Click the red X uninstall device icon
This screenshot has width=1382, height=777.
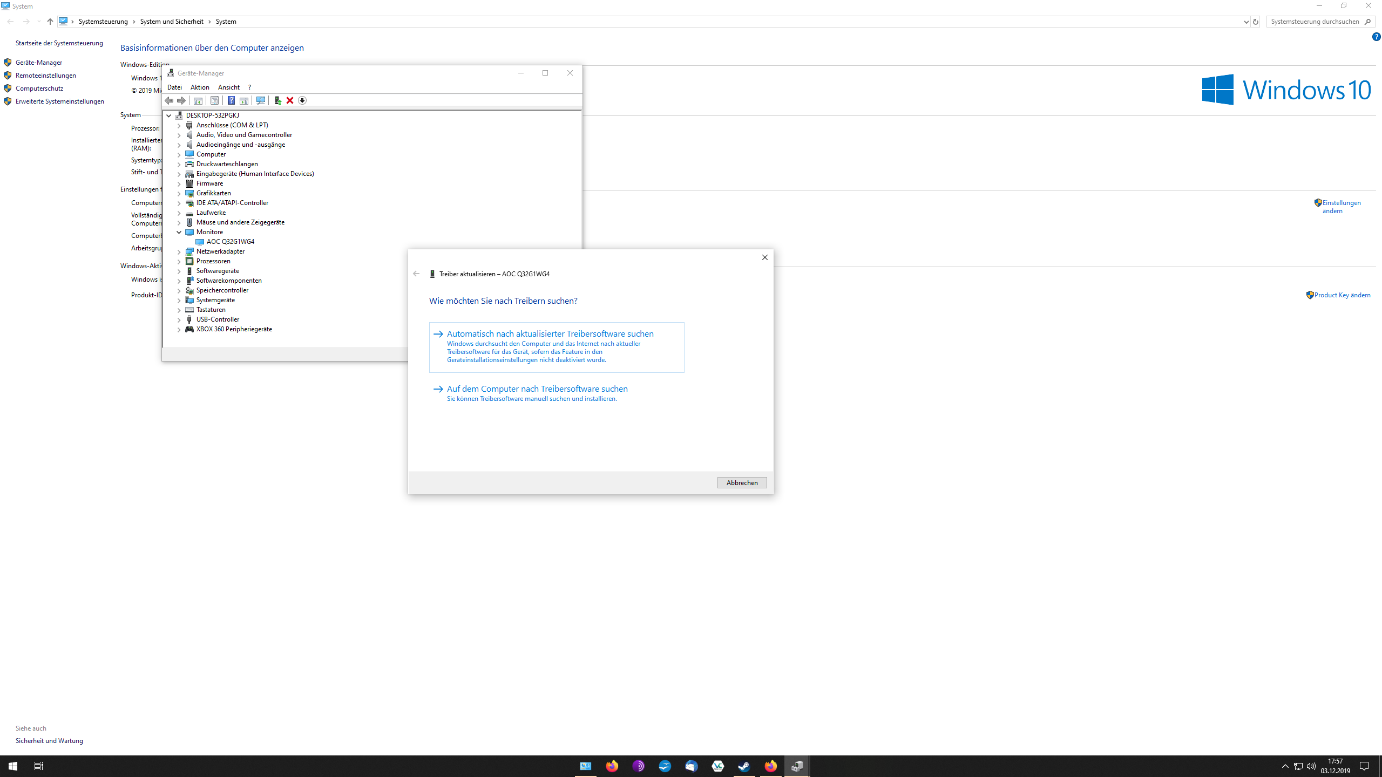pos(290,100)
